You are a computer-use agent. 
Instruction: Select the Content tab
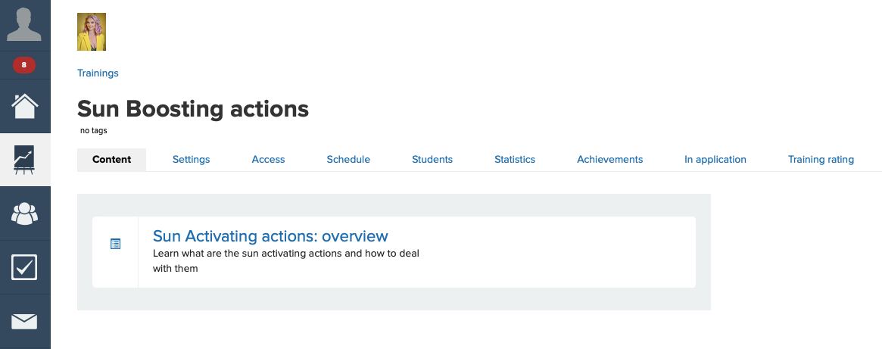(111, 160)
